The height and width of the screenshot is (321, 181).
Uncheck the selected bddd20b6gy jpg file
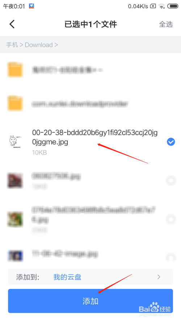(x=171, y=142)
